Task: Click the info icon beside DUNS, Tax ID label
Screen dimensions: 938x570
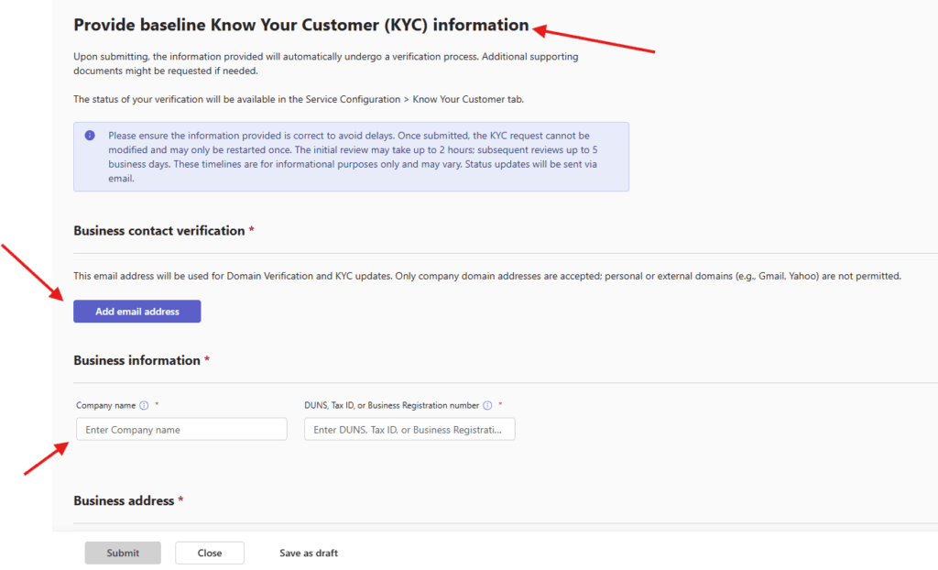Action: click(487, 405)
